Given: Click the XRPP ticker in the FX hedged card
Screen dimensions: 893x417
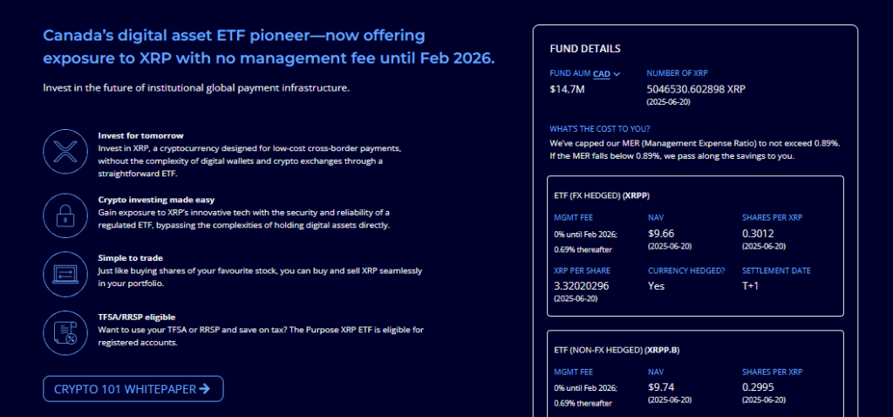Looking at the screenshot, I should point(636,195).
